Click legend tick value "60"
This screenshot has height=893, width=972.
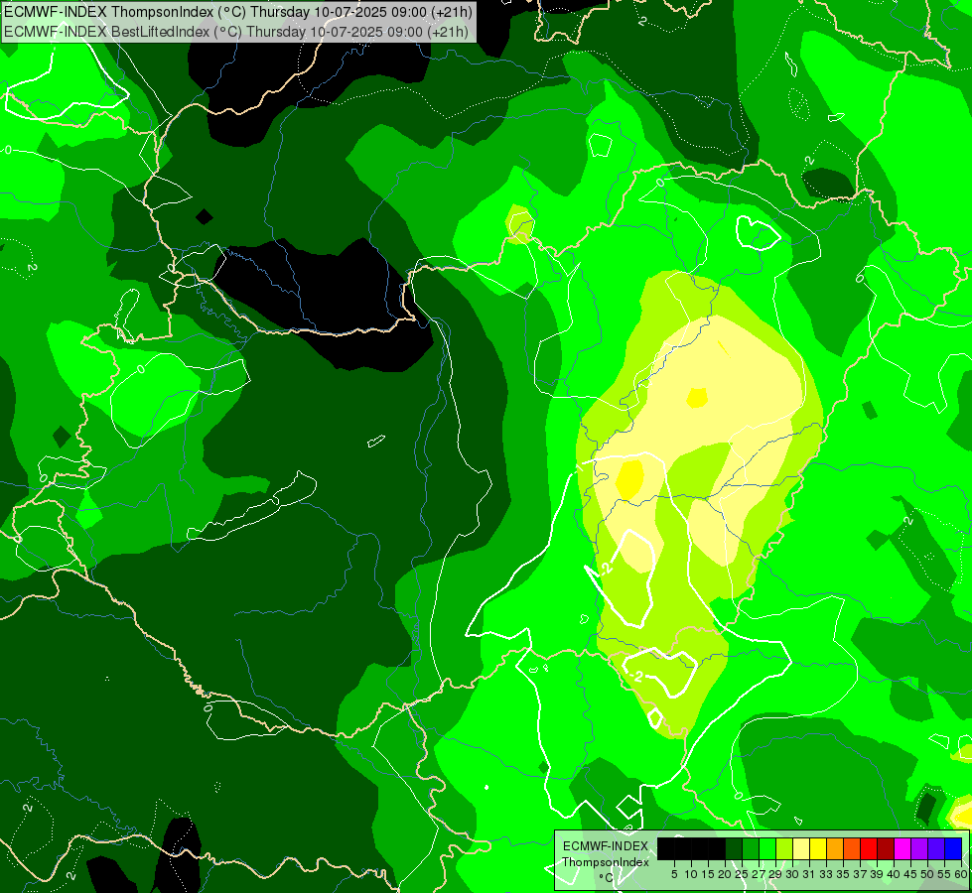click(x=962, y=874)
